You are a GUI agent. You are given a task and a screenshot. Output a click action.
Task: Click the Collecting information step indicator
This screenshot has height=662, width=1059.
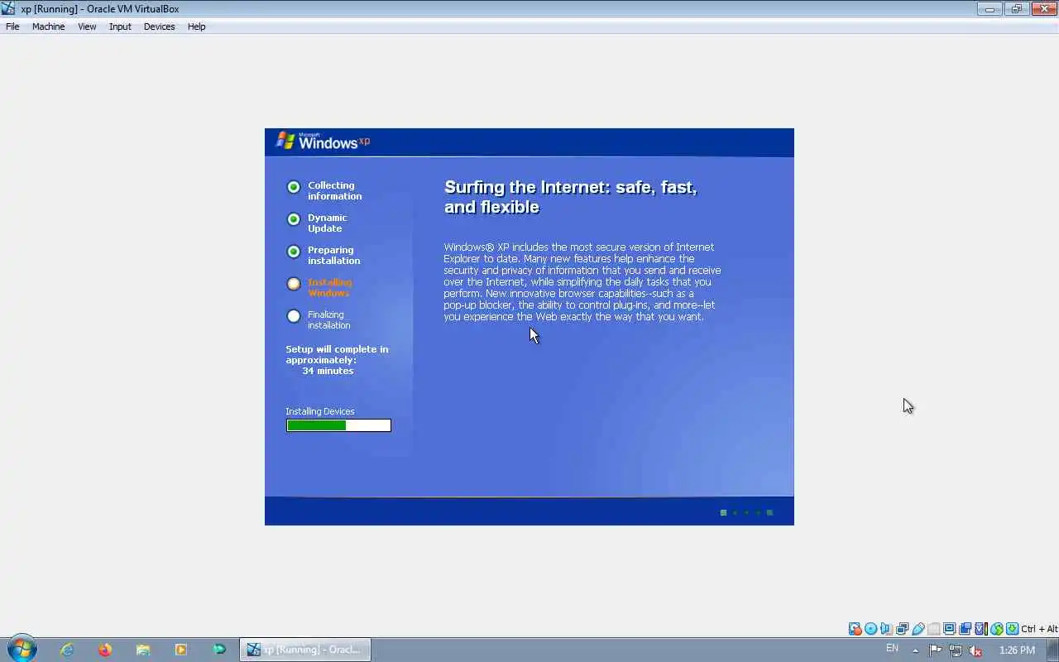click(294, 187)
